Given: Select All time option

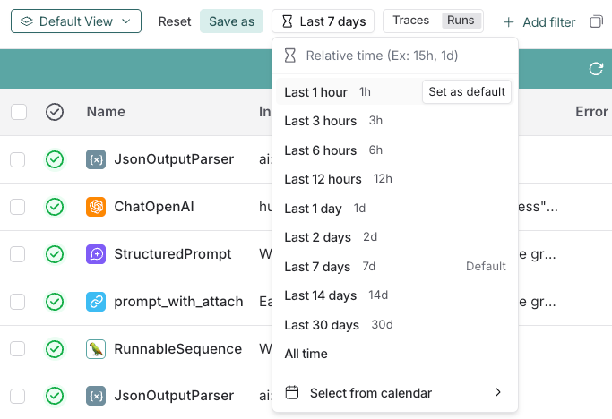Looking at the screenshot, I should point(395,354).
